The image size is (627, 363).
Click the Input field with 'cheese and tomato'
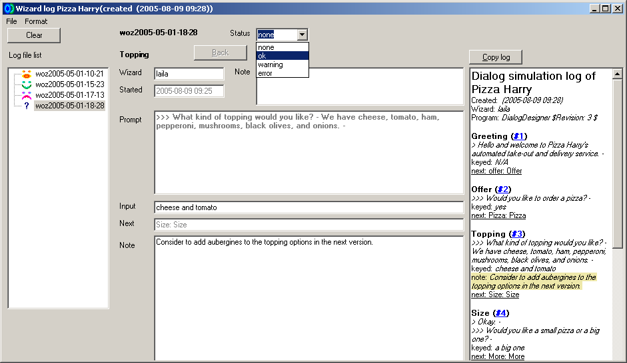point(309,207)
